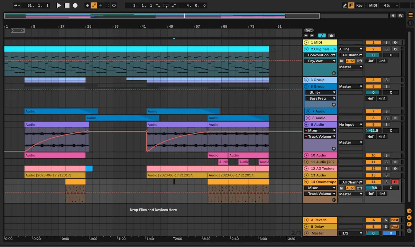This screenshot has width=415, height=247.
Task: Fold the 9 Audio track
Action: [306, 125]
